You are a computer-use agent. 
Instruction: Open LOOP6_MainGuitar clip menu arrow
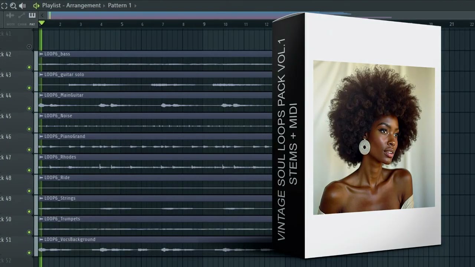pyautogui.click(x=41, y=95)
